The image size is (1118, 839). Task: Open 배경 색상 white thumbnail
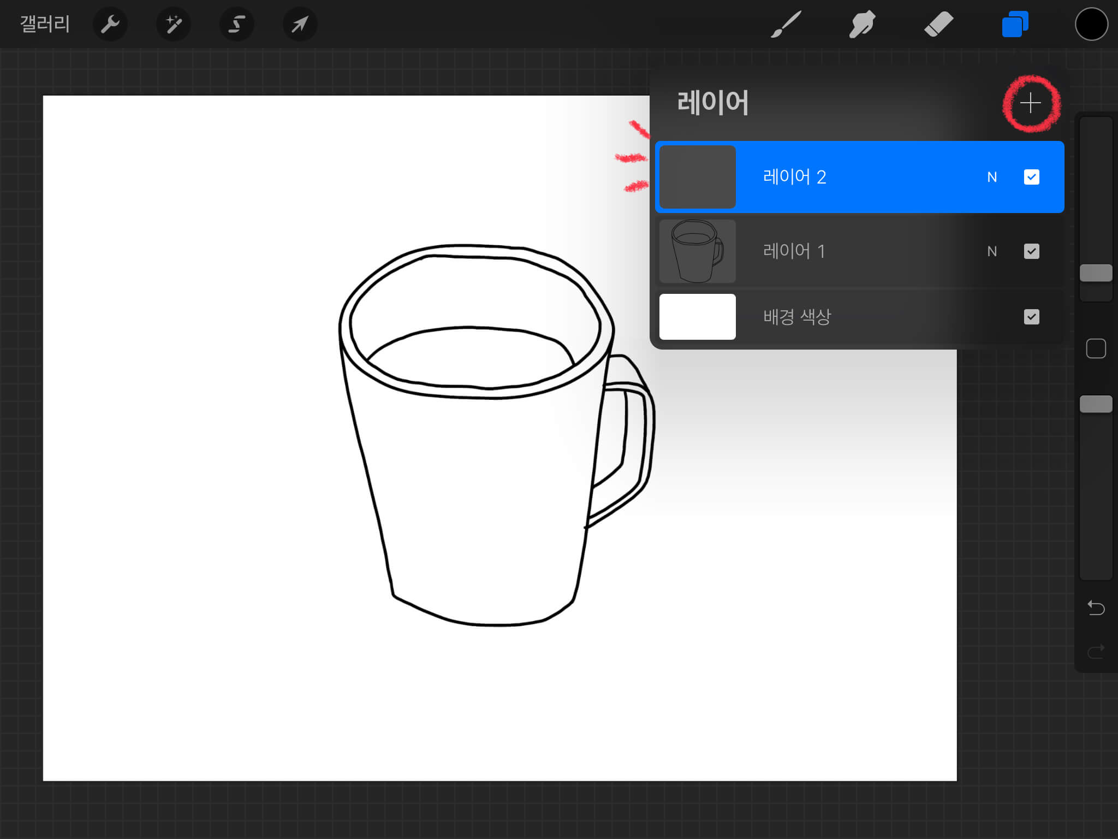tap(697, 317)
